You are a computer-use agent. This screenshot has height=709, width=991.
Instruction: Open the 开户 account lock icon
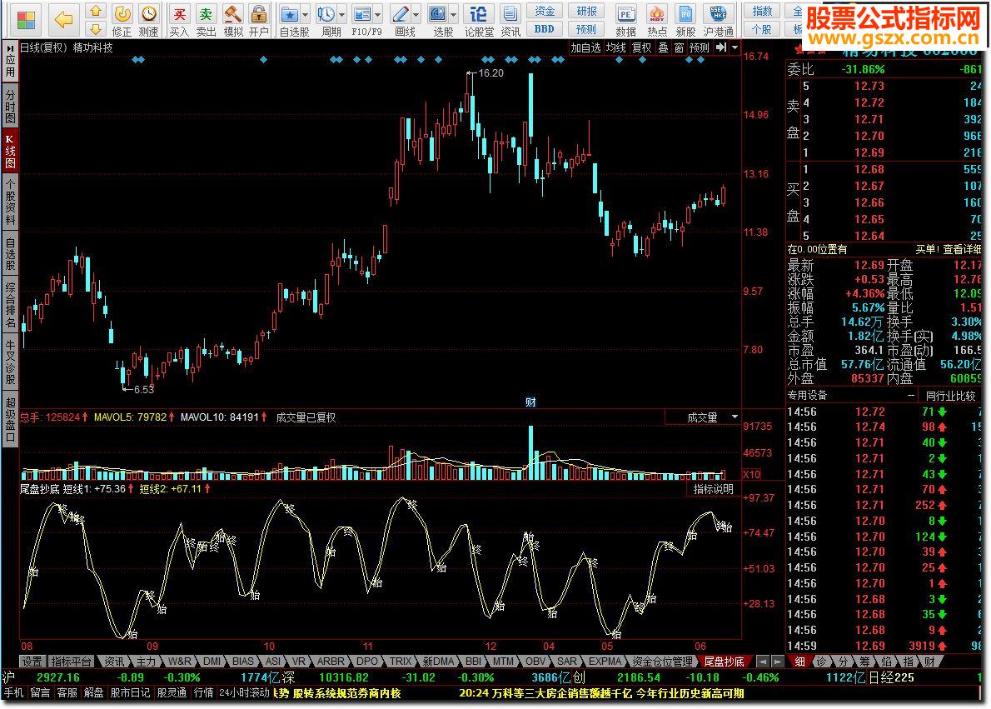[x=258, y=14]
